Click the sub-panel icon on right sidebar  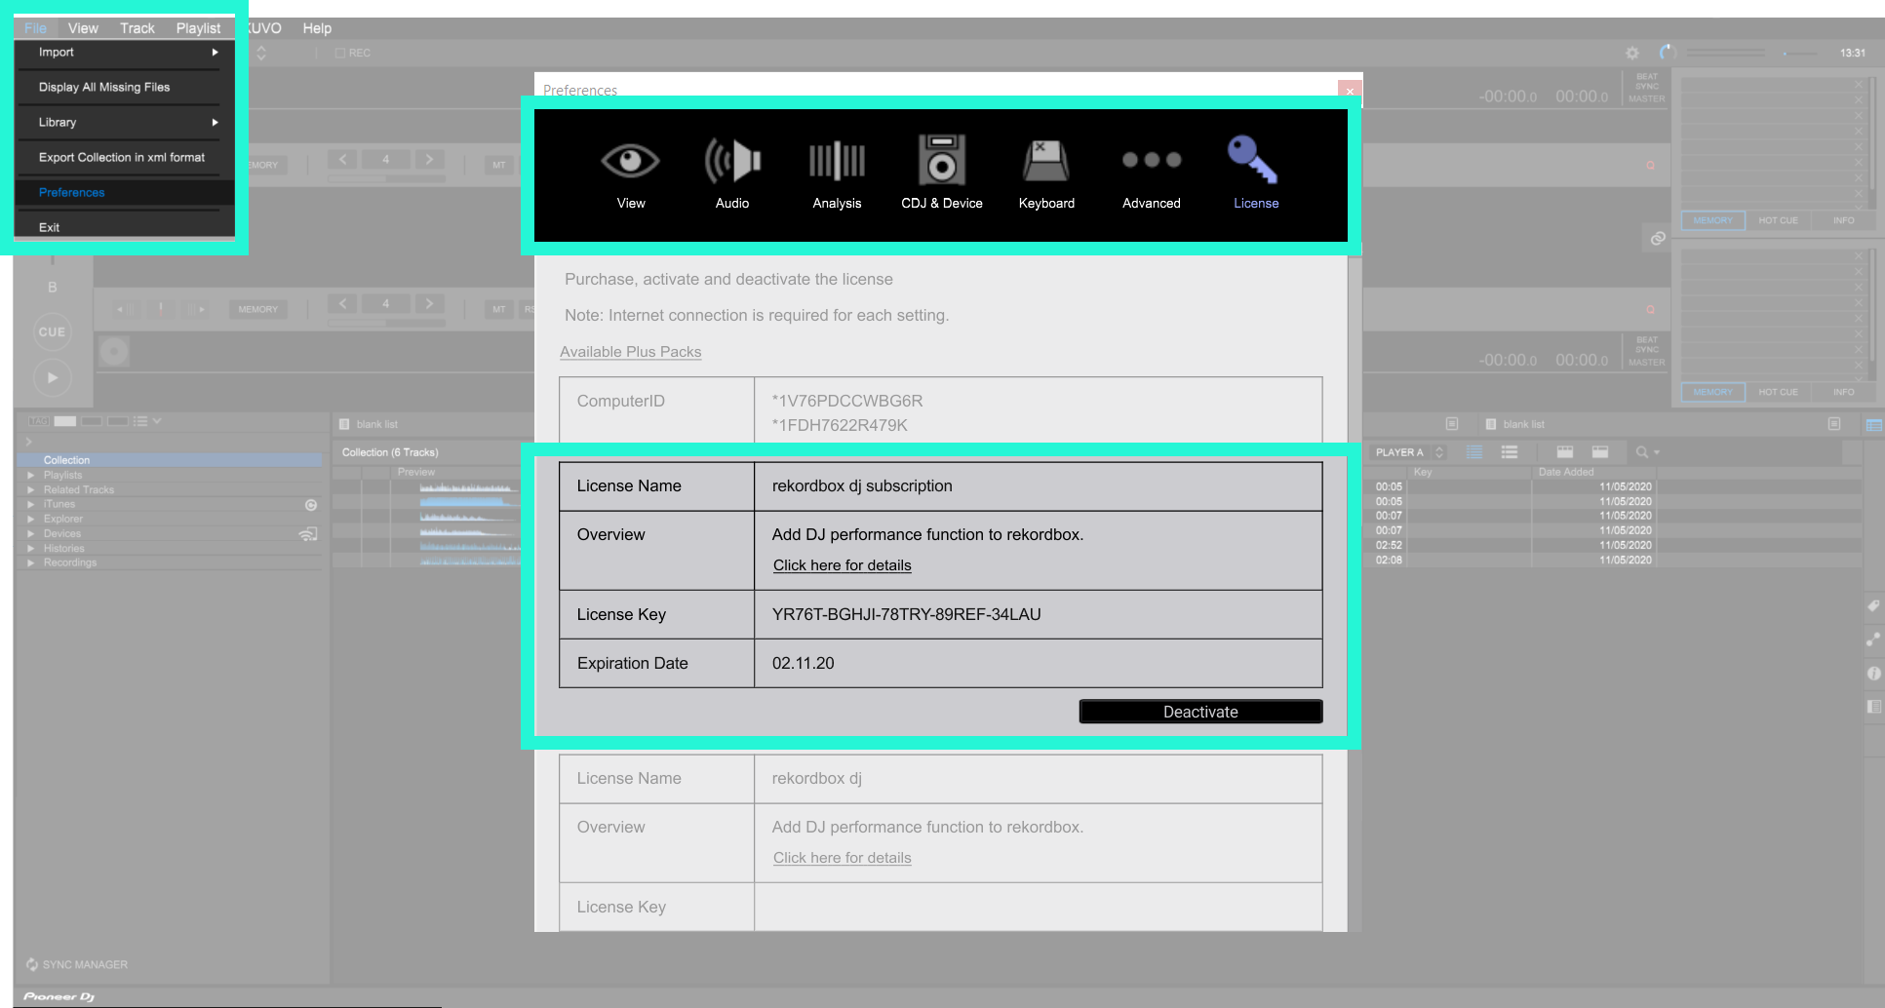tap(1873, 707)
